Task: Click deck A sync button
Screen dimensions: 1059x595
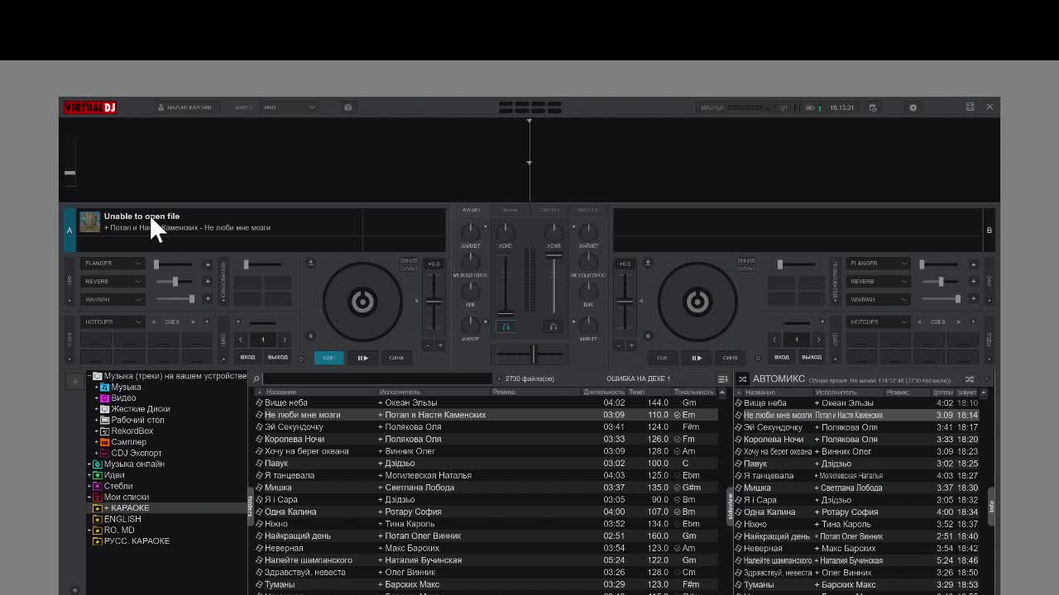Action: pos(396,358)
